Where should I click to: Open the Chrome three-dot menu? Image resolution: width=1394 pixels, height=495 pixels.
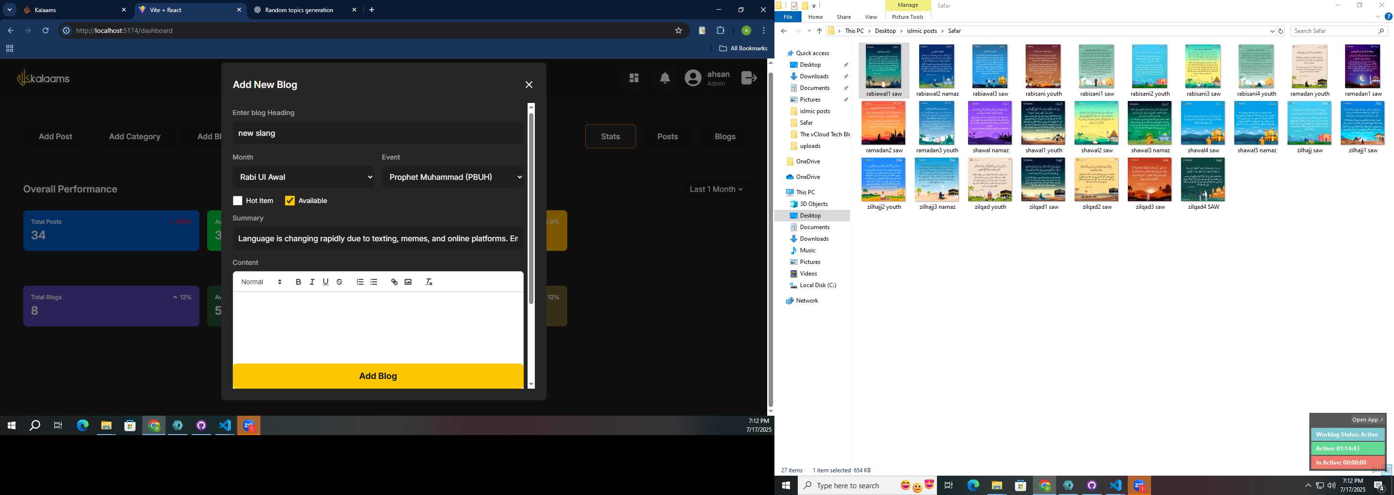click(764, 31)
